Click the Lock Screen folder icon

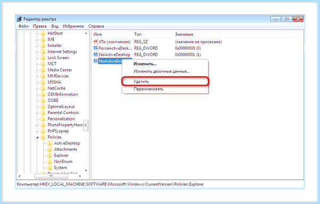click(43, 58)
